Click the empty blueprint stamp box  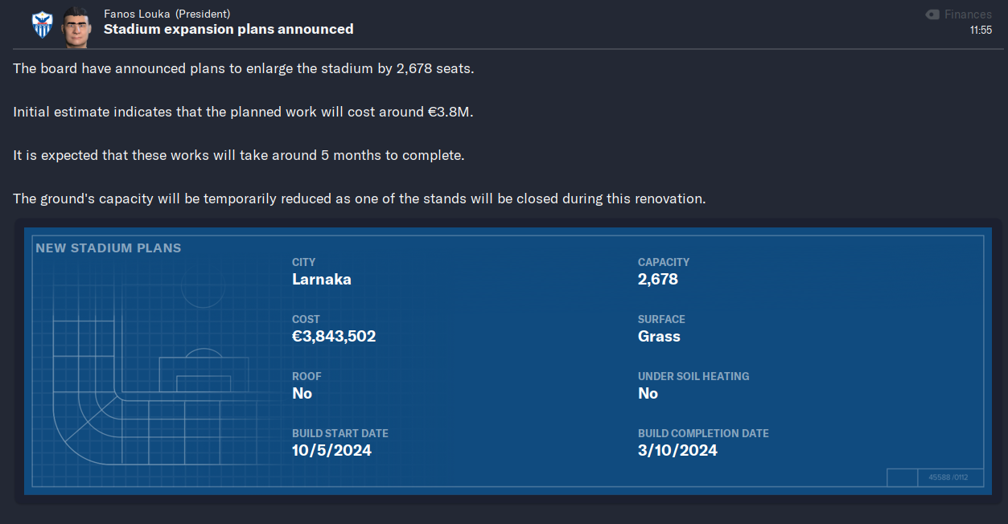coord(902,477)
